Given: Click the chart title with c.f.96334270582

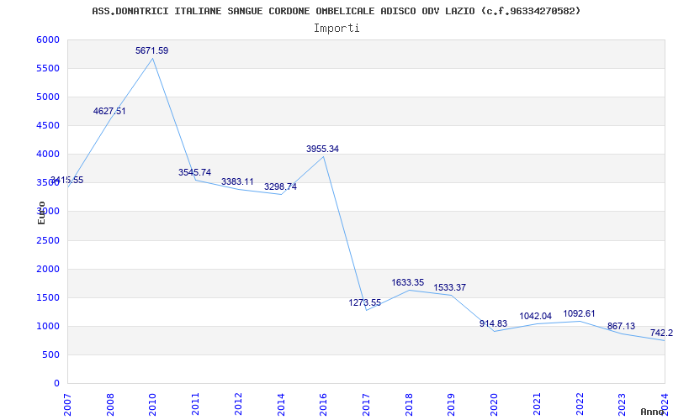Looking at the screenshot, I should click(x=336, y=11).
